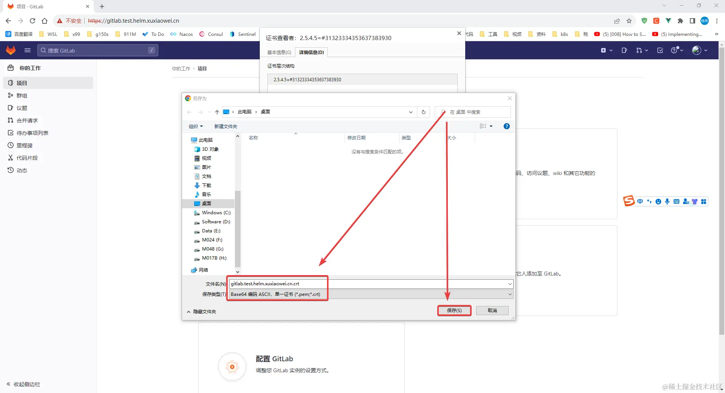Screen dimensions: 725x393
Task: Show more bookmarks chevron
Action: pos(716,34)
